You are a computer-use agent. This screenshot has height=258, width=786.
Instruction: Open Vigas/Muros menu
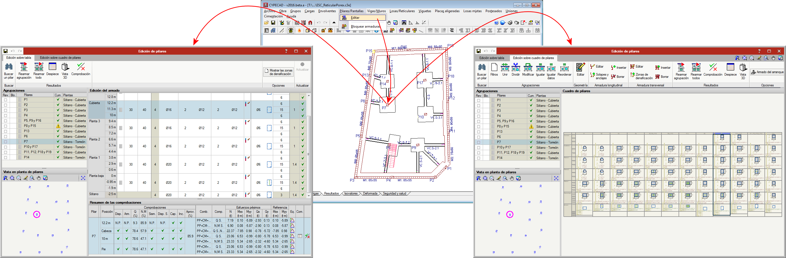pyautogui.click(x=376, y=11)
